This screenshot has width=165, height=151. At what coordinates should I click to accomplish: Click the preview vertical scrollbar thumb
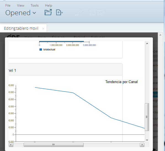[x=147, y=117]
